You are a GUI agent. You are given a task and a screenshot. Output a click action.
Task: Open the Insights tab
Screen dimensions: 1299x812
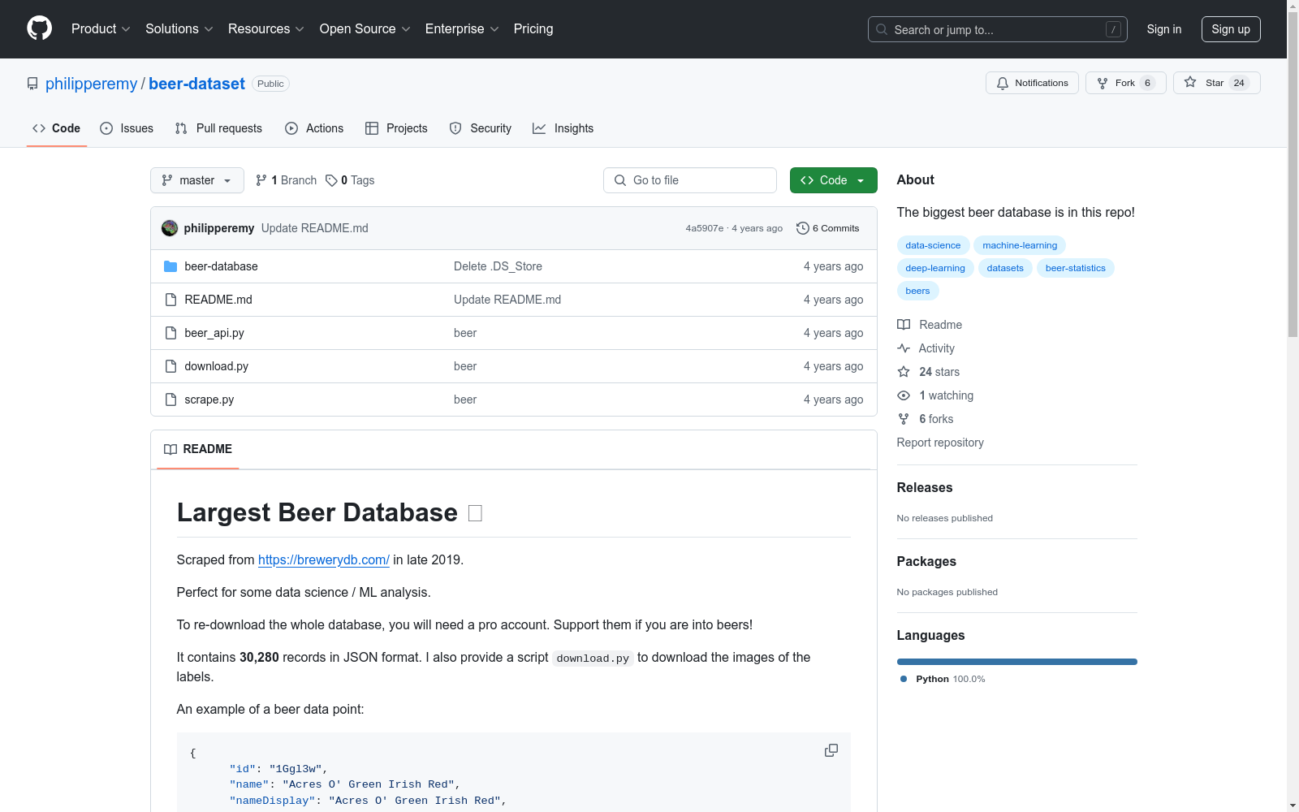click(x=563, y=128)
